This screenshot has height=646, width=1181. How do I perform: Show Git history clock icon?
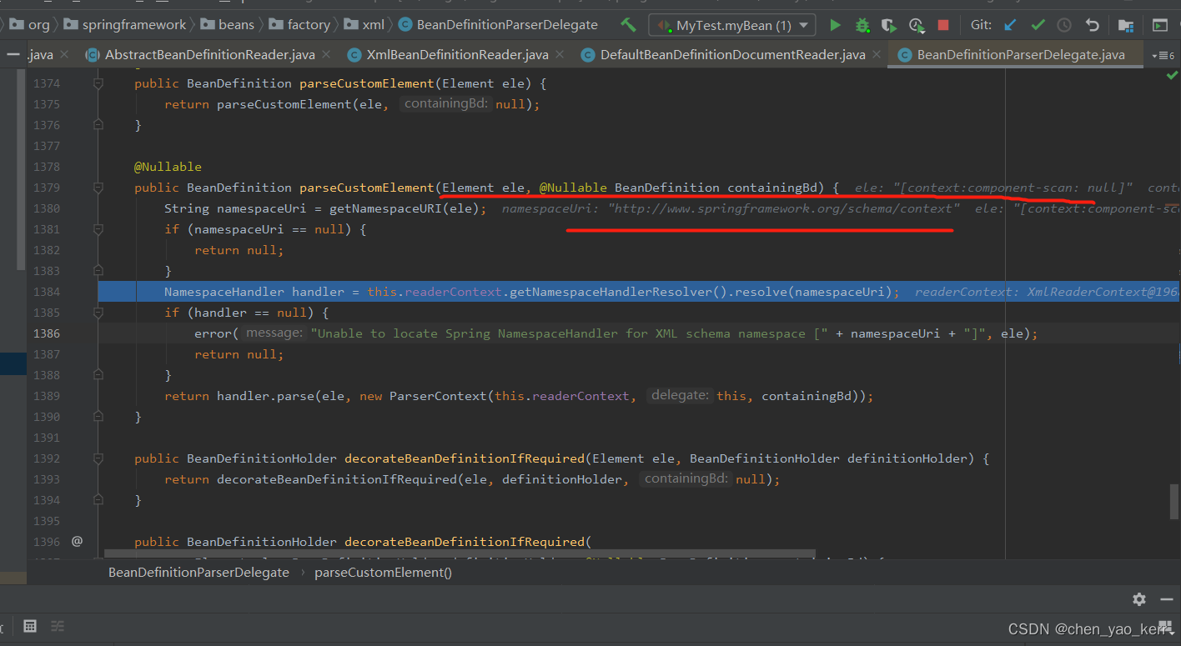1064,25
